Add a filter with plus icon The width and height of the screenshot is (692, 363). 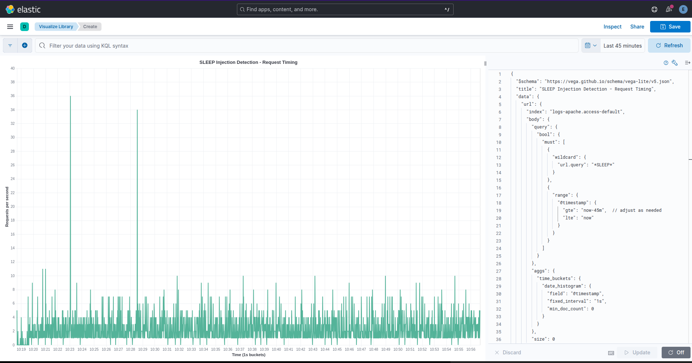(25, 45)
